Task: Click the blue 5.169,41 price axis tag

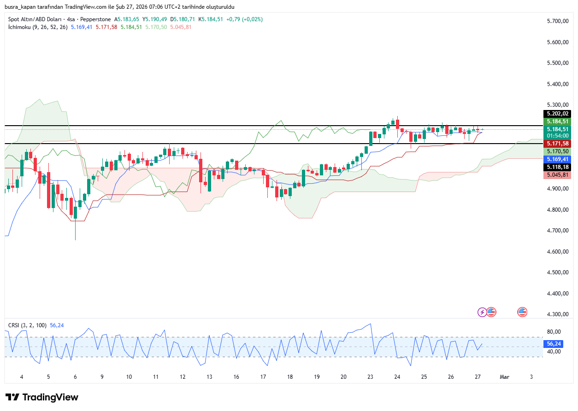Action: (557, 159)
